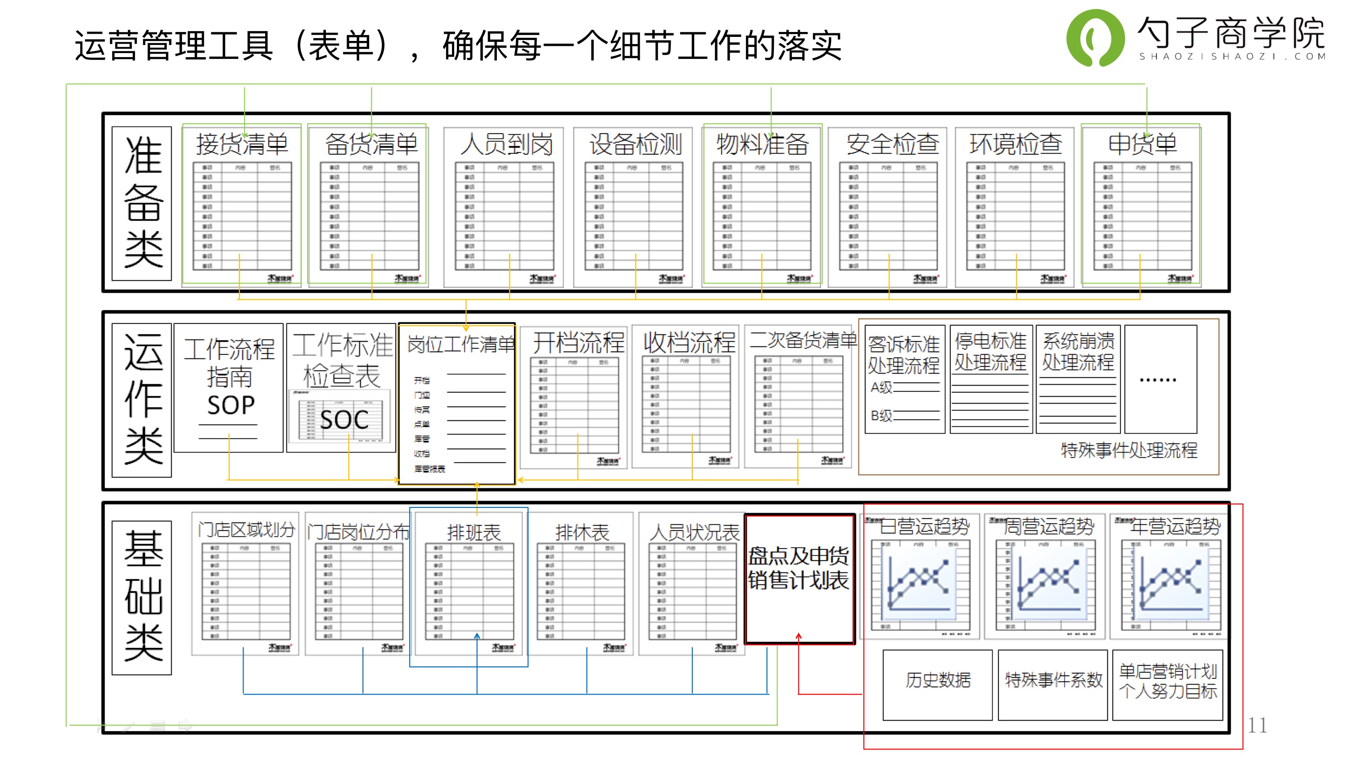Select the 工作流程指南 SOP card
This screenshot has height=759, width=1350.
[x=229, y=388]
